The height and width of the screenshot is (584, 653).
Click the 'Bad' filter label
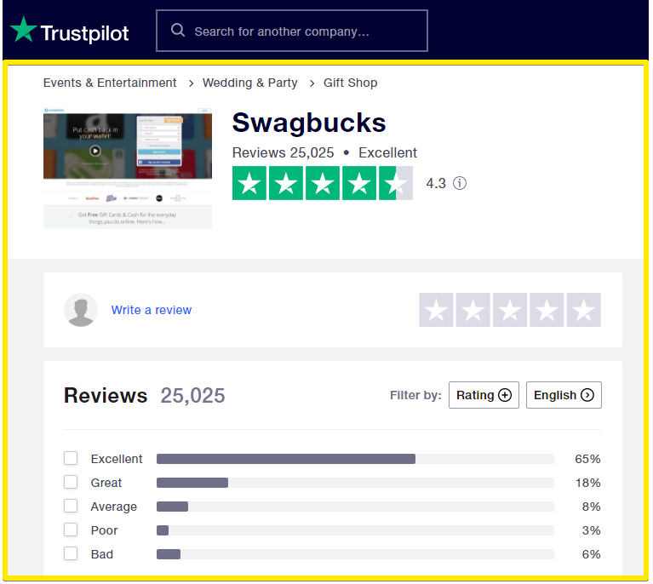pyautogui.click(x=102, y=554)
